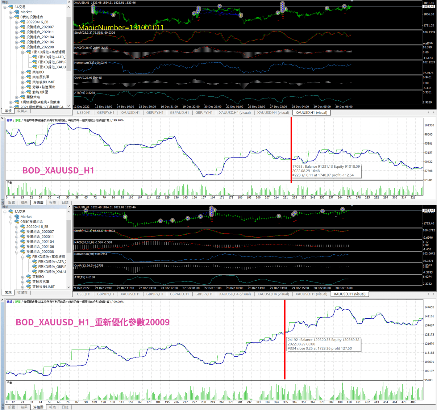The width and height of the screenshot is (437, 410).
Task: Click the 20220416_EB icon in the lower navigator
Action: [x=23, y=227]
